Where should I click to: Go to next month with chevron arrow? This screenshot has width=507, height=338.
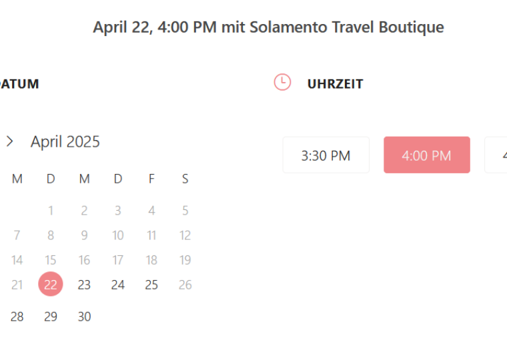point(10,141)
